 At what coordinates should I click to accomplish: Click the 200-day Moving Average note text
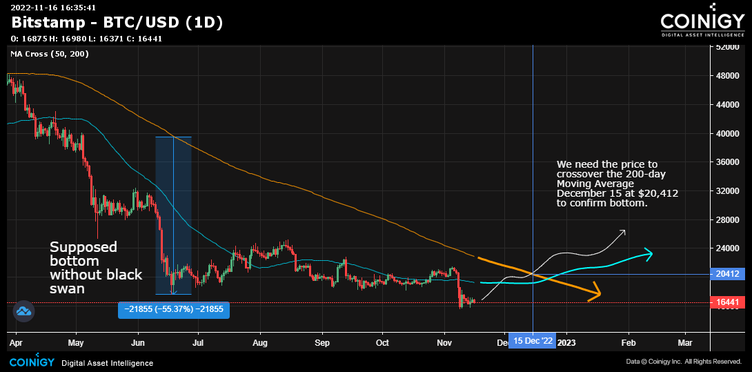(x=617, y=184)
